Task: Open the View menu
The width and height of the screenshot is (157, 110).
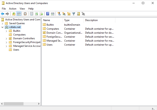Action: [x=22, y=9]
